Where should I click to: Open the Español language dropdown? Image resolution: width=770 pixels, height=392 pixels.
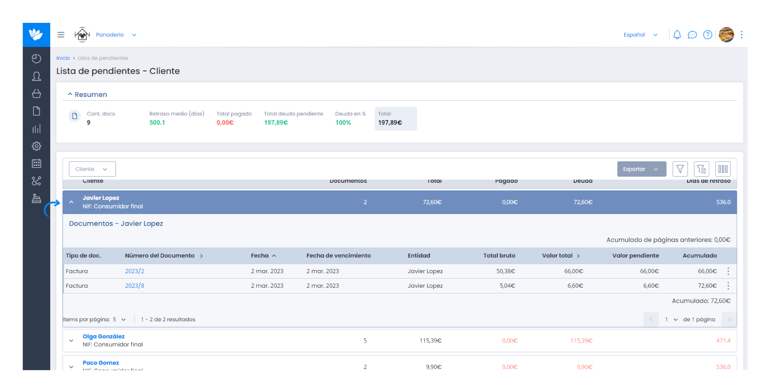coord(640,35)
